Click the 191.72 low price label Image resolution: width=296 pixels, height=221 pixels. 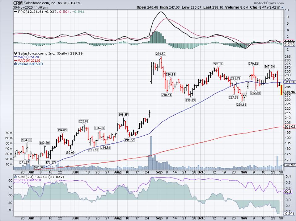pyautogui.click(x=129, y=140)
